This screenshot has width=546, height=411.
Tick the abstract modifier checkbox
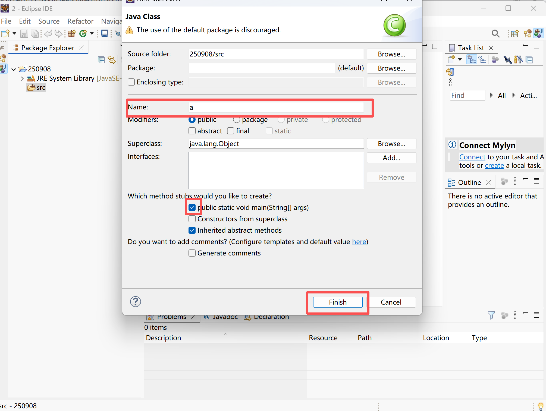[192, 131]
